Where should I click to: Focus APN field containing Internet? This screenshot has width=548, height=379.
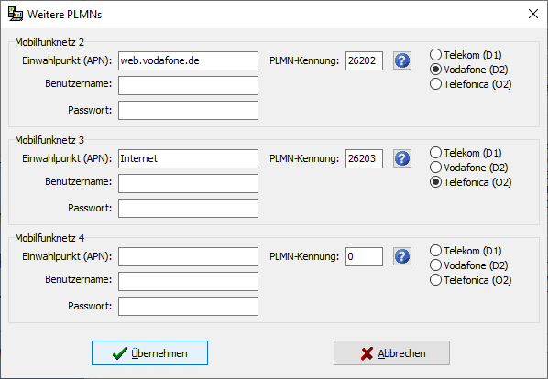[x=188, y=158]
